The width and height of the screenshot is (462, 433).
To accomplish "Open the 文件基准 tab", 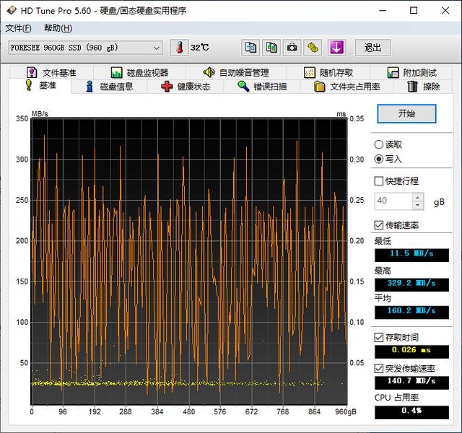I will tap(51, 72).
